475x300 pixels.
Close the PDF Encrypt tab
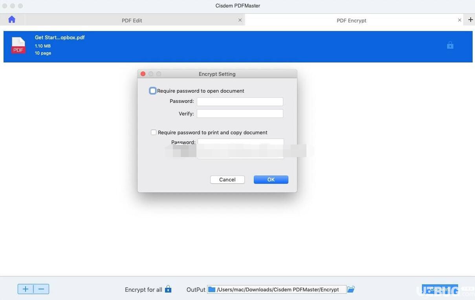tap(460, 20)
